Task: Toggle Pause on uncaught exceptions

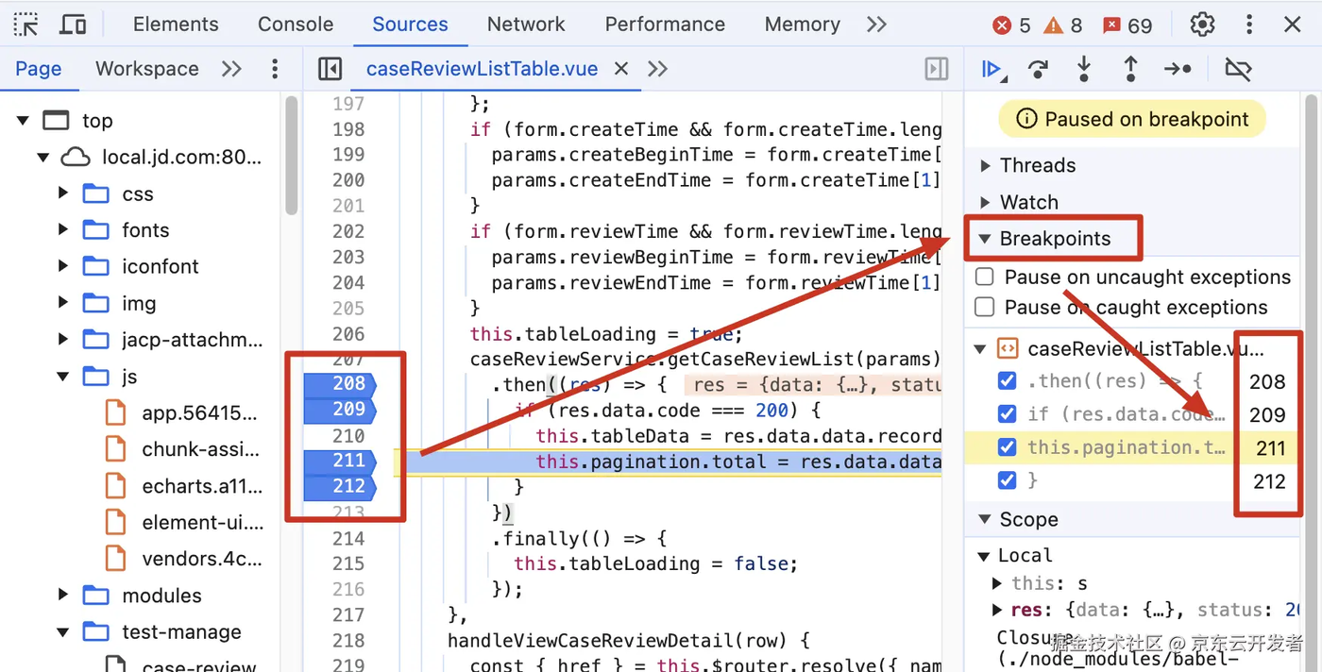Action: click(985, 277)
